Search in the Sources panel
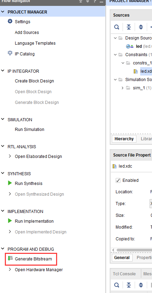This screenshot has width=152, height=293. tap(117, 27)
